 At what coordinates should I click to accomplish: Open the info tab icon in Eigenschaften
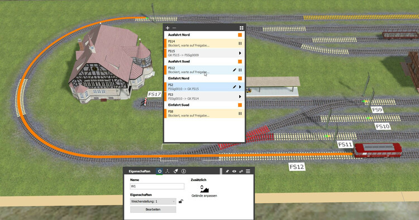click(x=184, y=171)
